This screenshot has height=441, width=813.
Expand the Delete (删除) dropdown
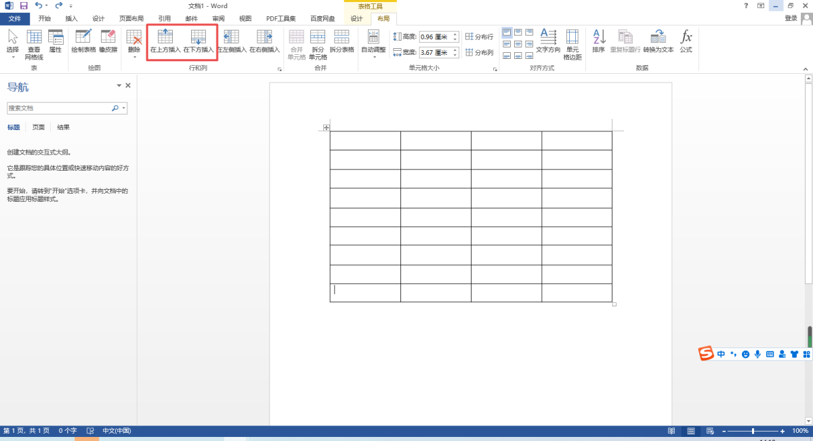tap(134, 44)
